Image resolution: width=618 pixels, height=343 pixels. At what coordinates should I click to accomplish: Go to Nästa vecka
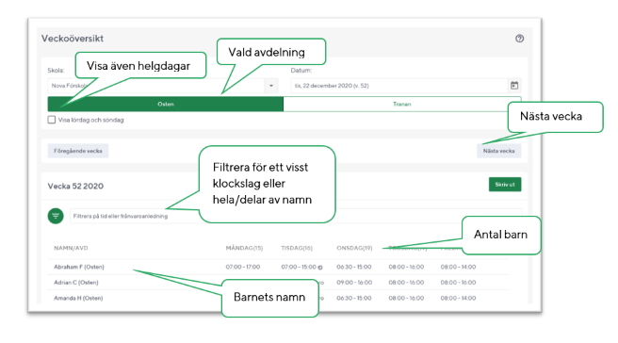499,151
